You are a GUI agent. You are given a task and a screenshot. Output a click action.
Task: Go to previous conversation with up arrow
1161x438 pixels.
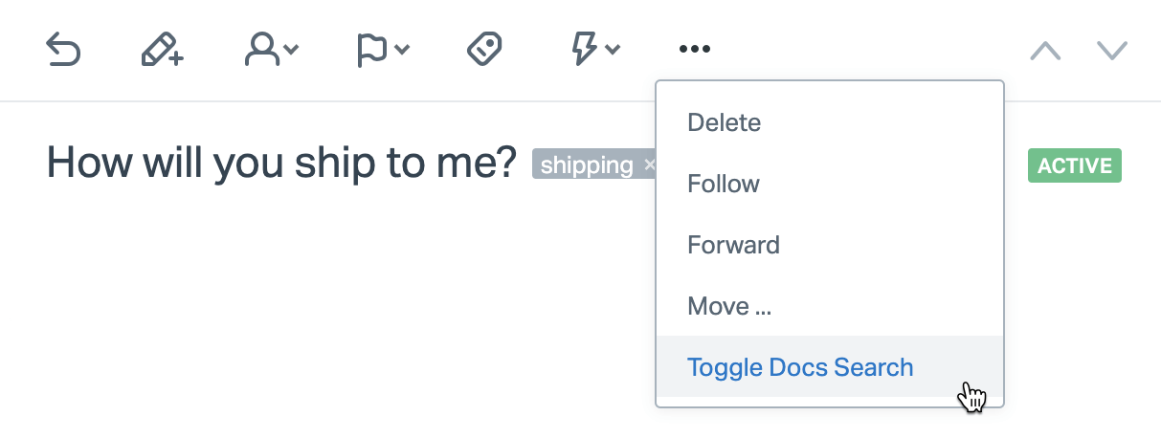coord(1045,51)
